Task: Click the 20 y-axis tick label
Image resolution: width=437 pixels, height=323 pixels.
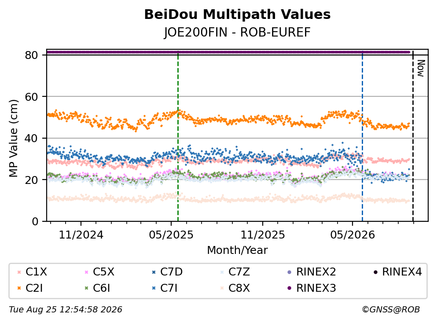Action: coord(31,180)
